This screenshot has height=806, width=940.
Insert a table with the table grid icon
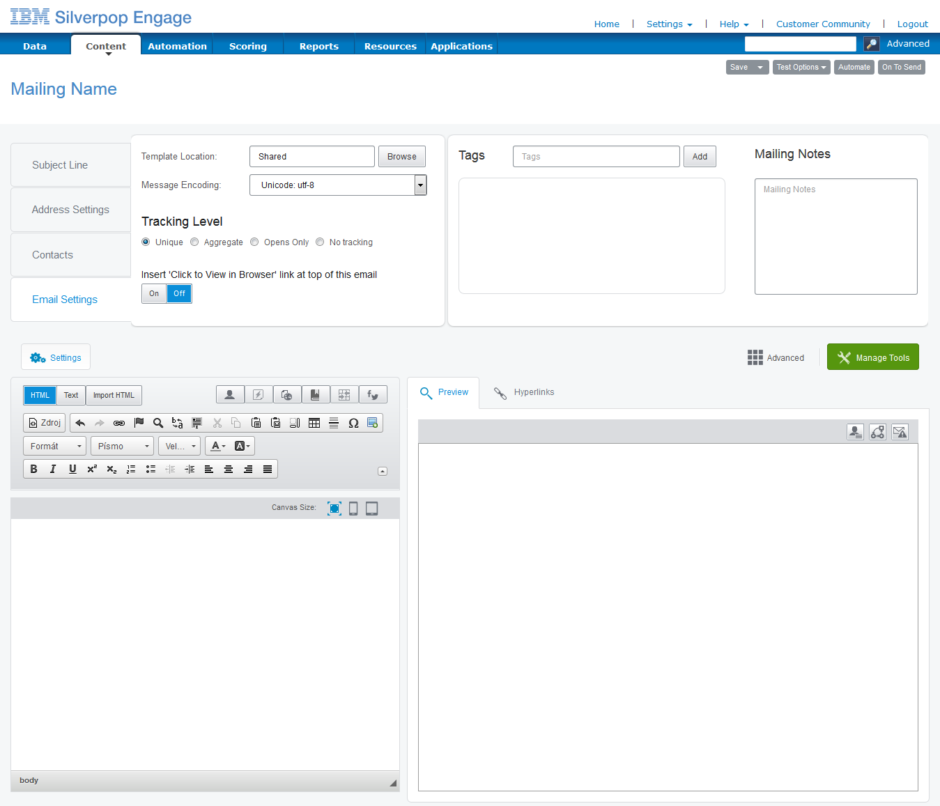[x=314, y=423]
